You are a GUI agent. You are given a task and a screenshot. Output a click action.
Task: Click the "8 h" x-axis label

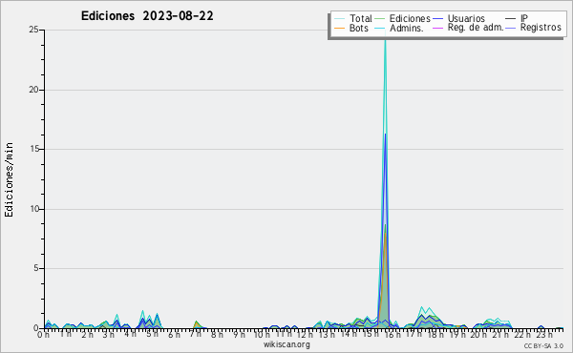click(217, 335)
